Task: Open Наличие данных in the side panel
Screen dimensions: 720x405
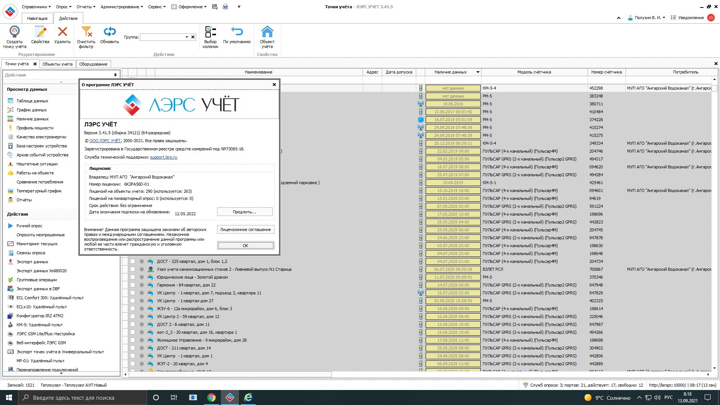Action: [32, 119]
